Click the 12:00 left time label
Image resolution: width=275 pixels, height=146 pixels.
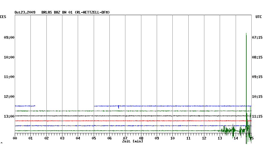pyautogui.click(x=9, y=97)
